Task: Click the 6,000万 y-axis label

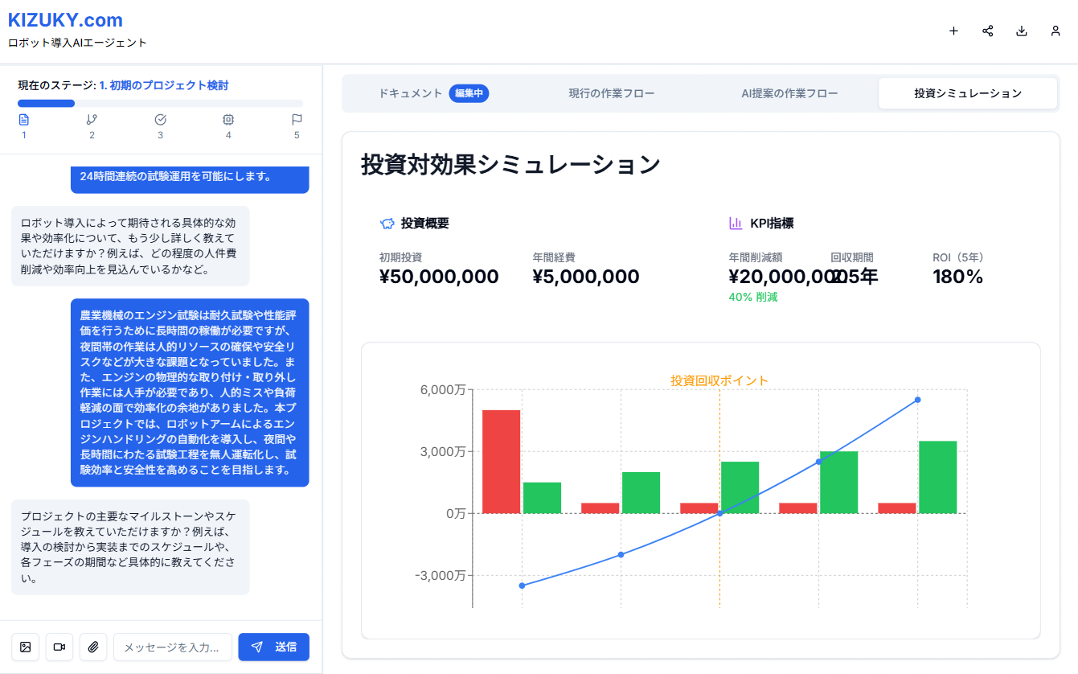Action: coord(443,390)
